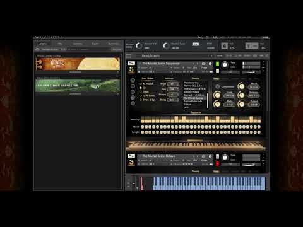Open the Output dropdown of Setar Sequencer
The image size is (303, 227).
(153, 67)
